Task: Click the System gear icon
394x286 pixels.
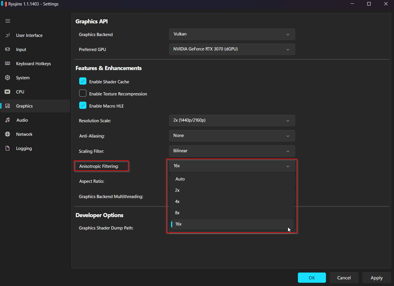Action: [8, 78]
